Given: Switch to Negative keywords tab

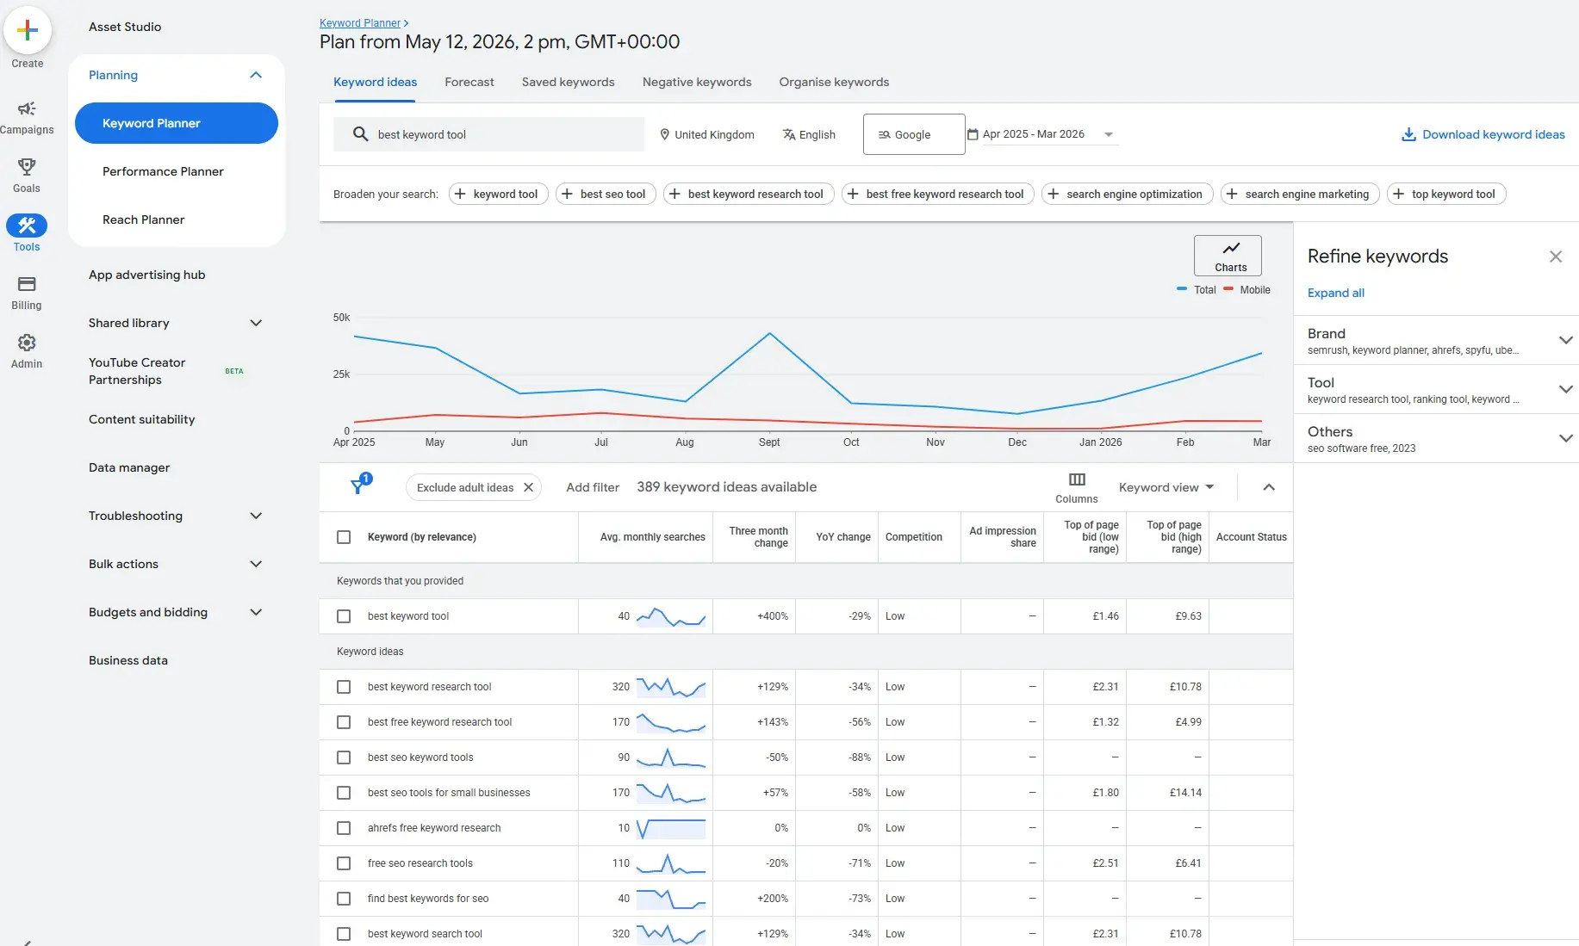Looking at the screenshot, I should 697,82.
